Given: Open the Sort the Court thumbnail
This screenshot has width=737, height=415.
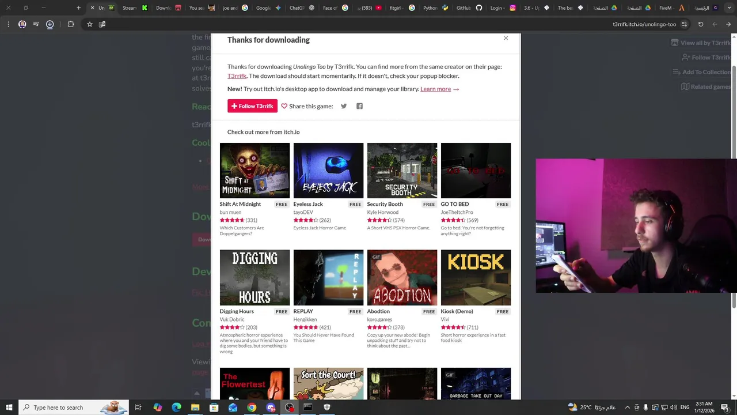Looking at the screenshot, I should (x=328, y=383).
